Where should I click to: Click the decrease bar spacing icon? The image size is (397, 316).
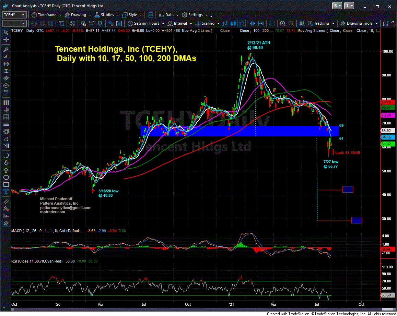tap(252, 24)
